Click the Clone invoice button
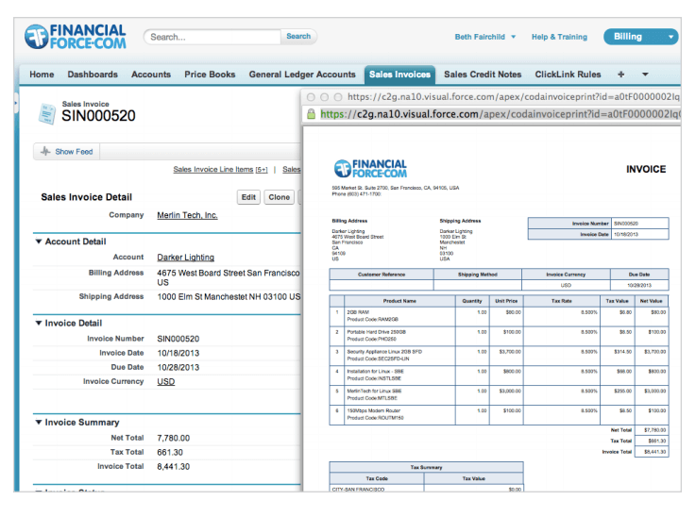Viewport: 696px width, 517px height. point(279,197)
